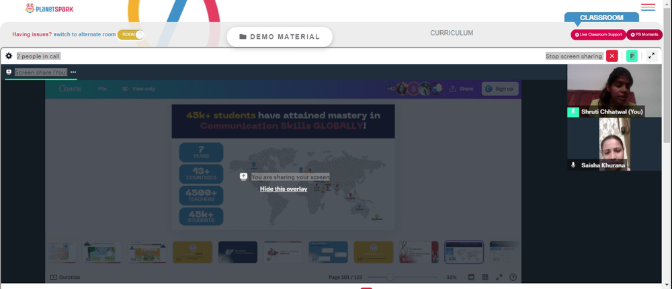This screenshot has width=672, height=289.
Task: Click 'You are sharing your screen' message
Action: [290, 177]
